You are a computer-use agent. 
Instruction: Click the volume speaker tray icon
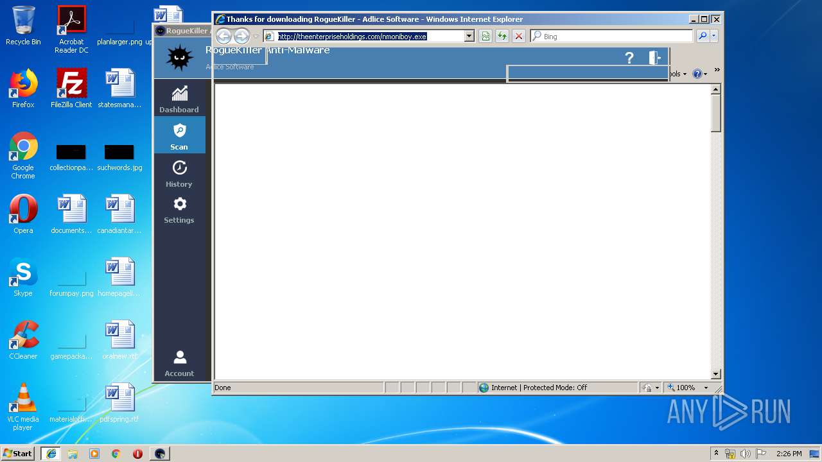coord(746,454)
